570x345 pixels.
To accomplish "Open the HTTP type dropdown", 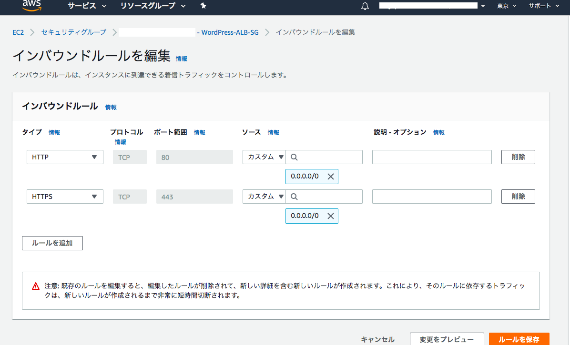I will [65, 157].
